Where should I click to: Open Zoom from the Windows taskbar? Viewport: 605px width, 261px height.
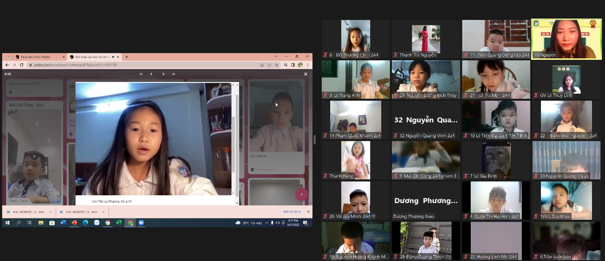(141, 223)
